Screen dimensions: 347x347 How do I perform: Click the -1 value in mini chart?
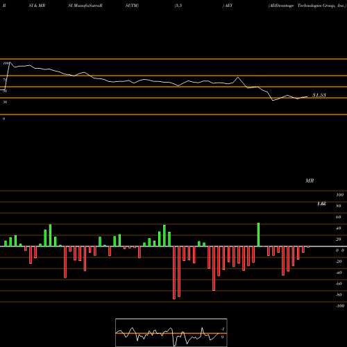223,329
